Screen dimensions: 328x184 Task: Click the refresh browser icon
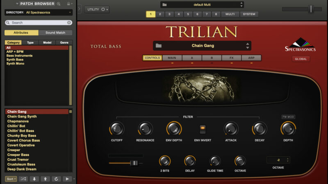pos(56,179)
